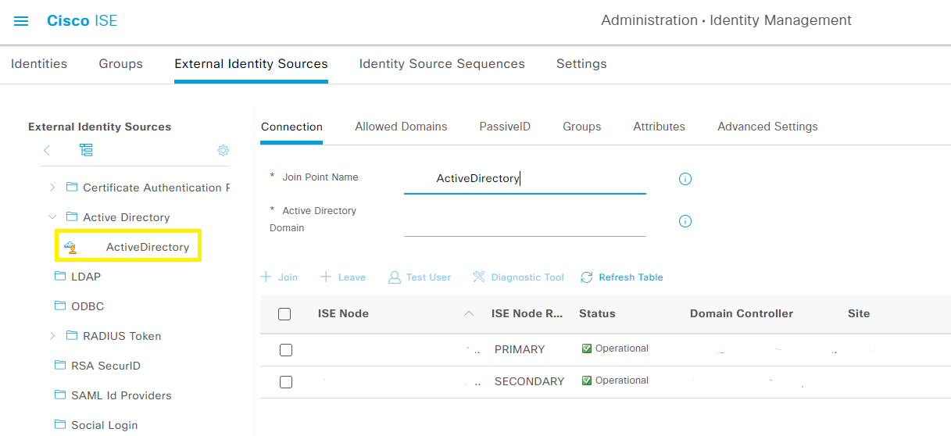Click the Refresh Table button
This screenshot has height=436, width=951.
tap(622, 277)
